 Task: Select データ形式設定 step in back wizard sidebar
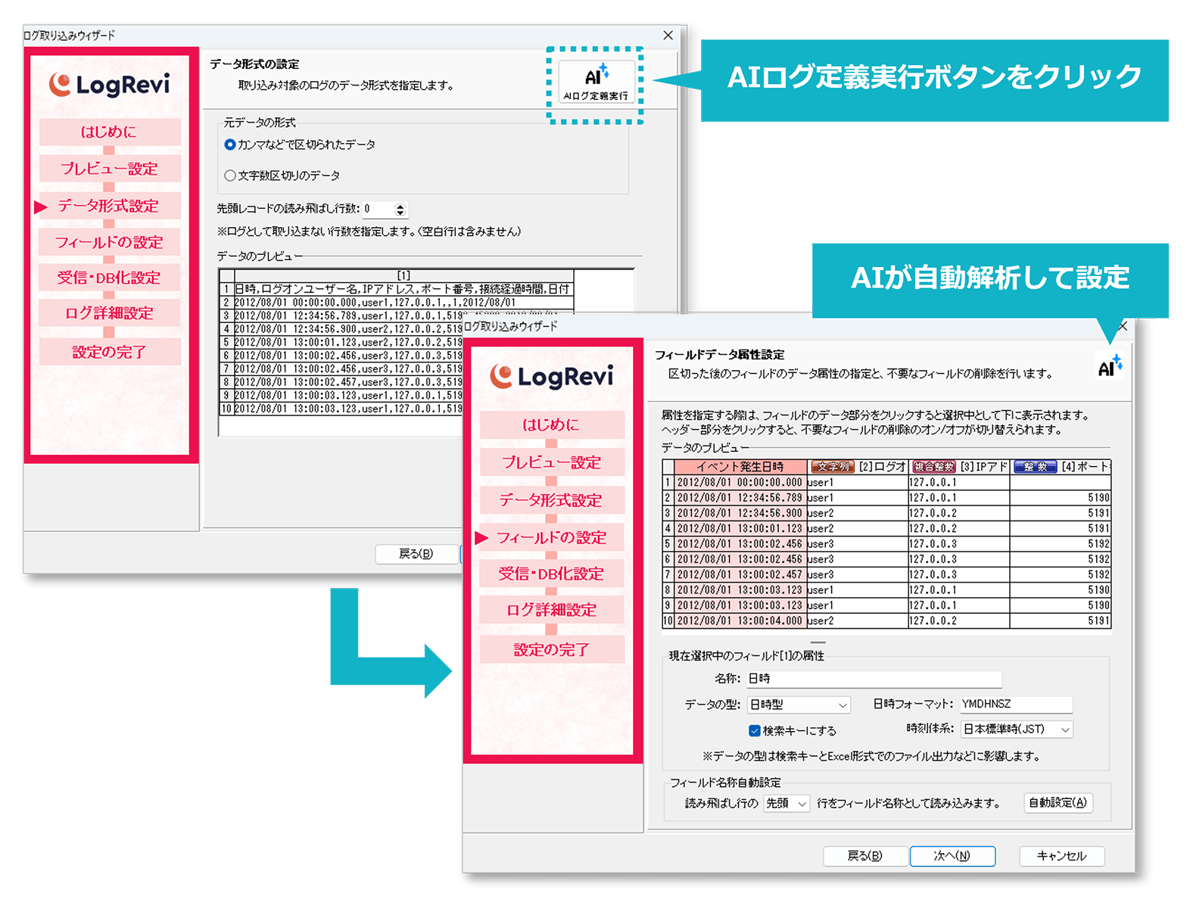pos(110,206)
